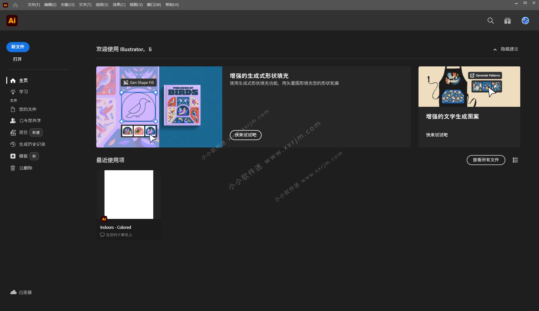The height and width of the screenshot is (311, 539).
Task: Open the 学习 learn section icon
Action: (13, 92)
